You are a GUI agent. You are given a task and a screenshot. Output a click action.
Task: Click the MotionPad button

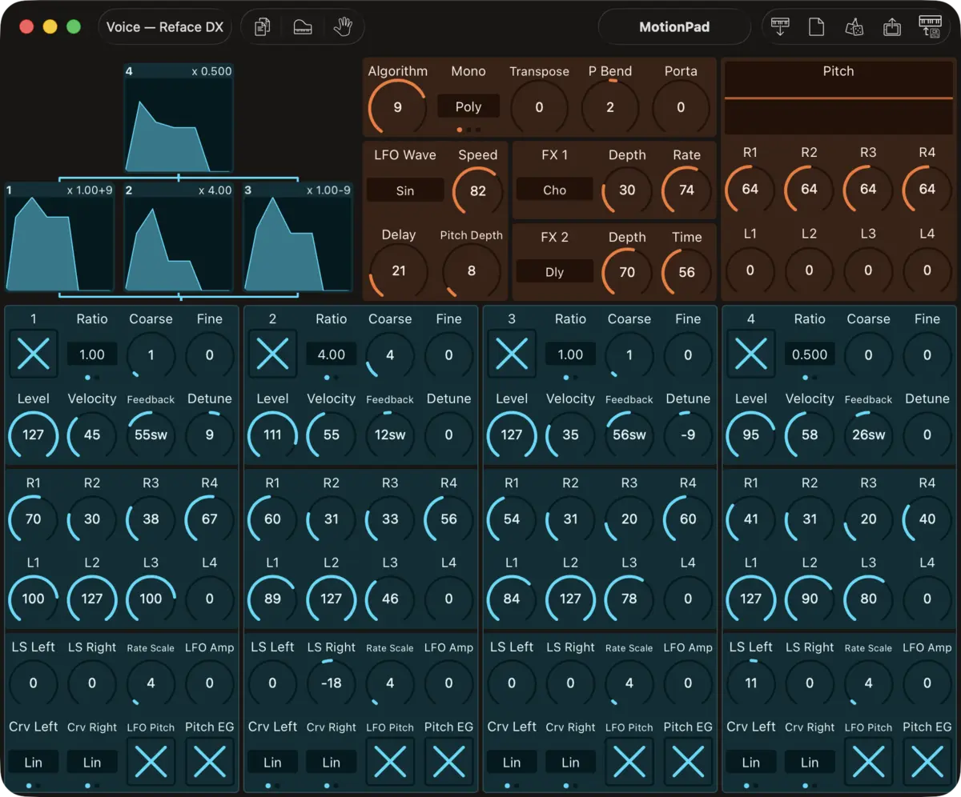click(x=674, y=27)
